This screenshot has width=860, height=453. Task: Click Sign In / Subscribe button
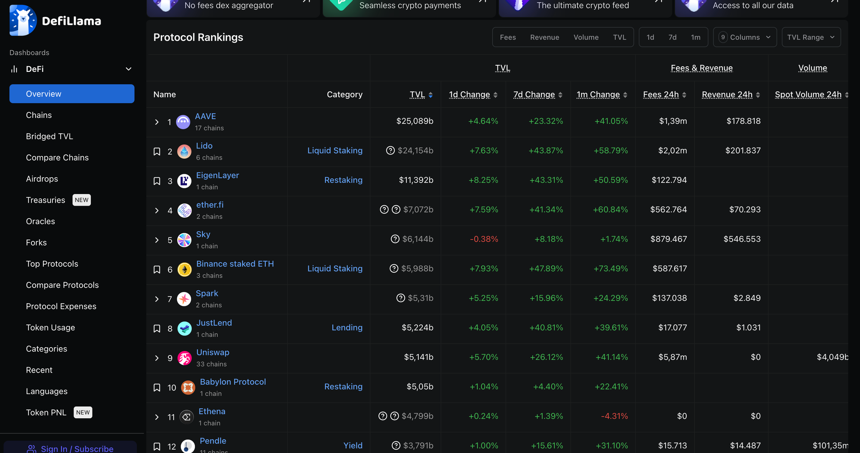click(70, 447)
